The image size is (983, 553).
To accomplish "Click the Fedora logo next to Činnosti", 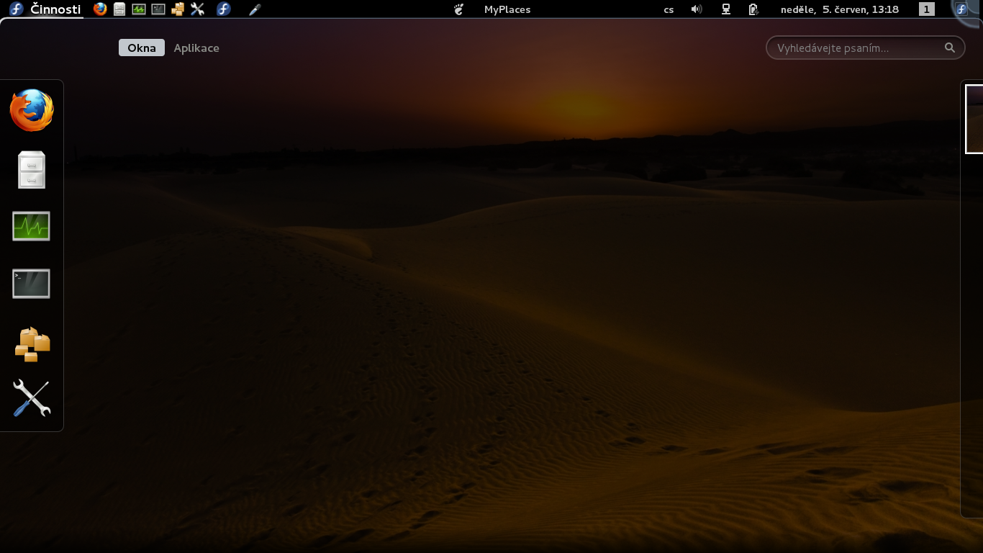I will click(16, 9).
